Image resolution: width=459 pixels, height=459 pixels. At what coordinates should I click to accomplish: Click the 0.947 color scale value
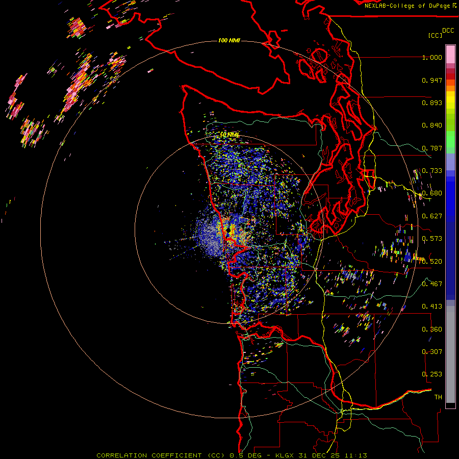click(432, 80)
